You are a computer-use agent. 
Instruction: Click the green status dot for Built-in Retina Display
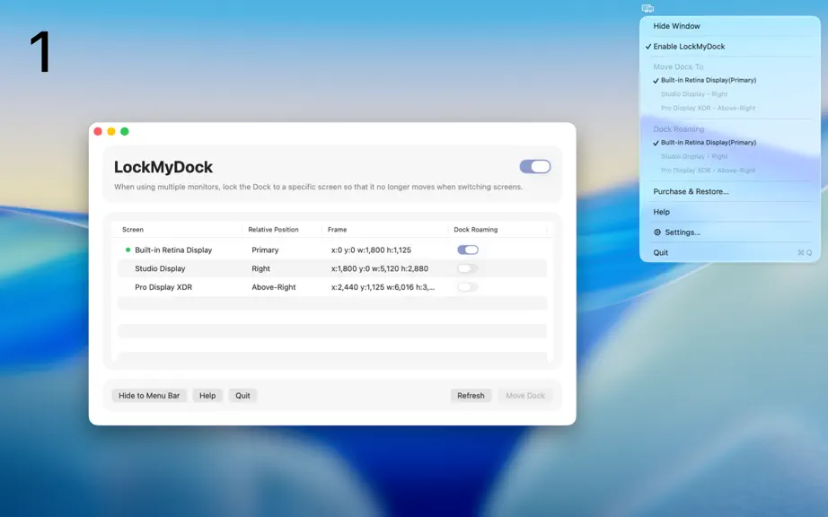point(128,250)
